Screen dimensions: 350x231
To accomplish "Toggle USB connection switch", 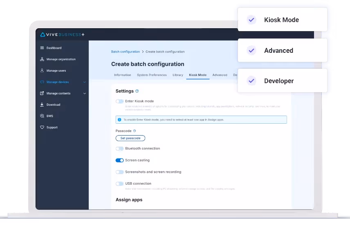I will coord(120,183).
